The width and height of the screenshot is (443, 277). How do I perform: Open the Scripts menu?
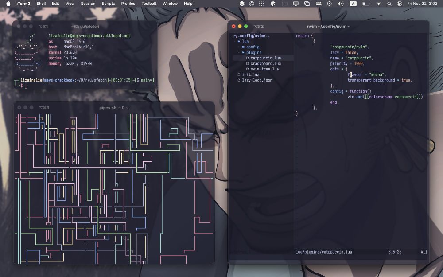[108, 4]
